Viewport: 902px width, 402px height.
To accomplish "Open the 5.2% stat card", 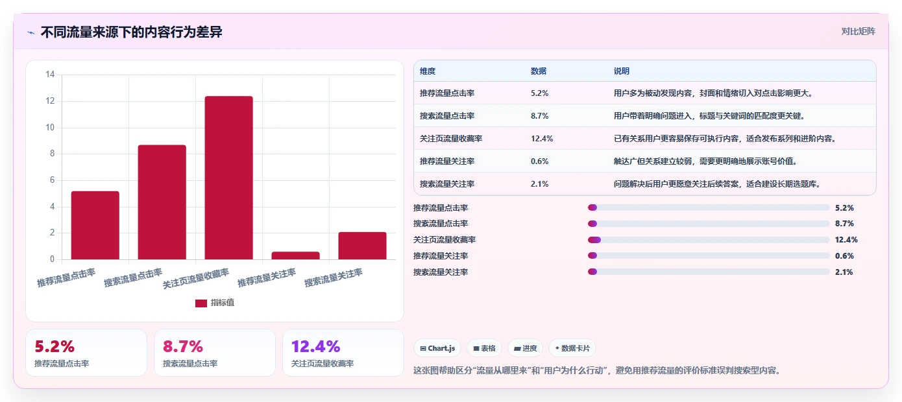I will 86,353.
